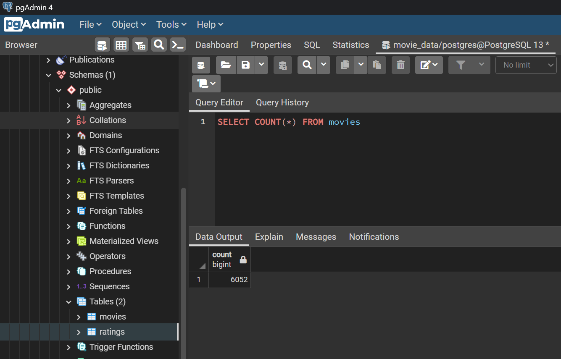Switch to the SQL tab
The image size is (561, 359).
point(312,45)
